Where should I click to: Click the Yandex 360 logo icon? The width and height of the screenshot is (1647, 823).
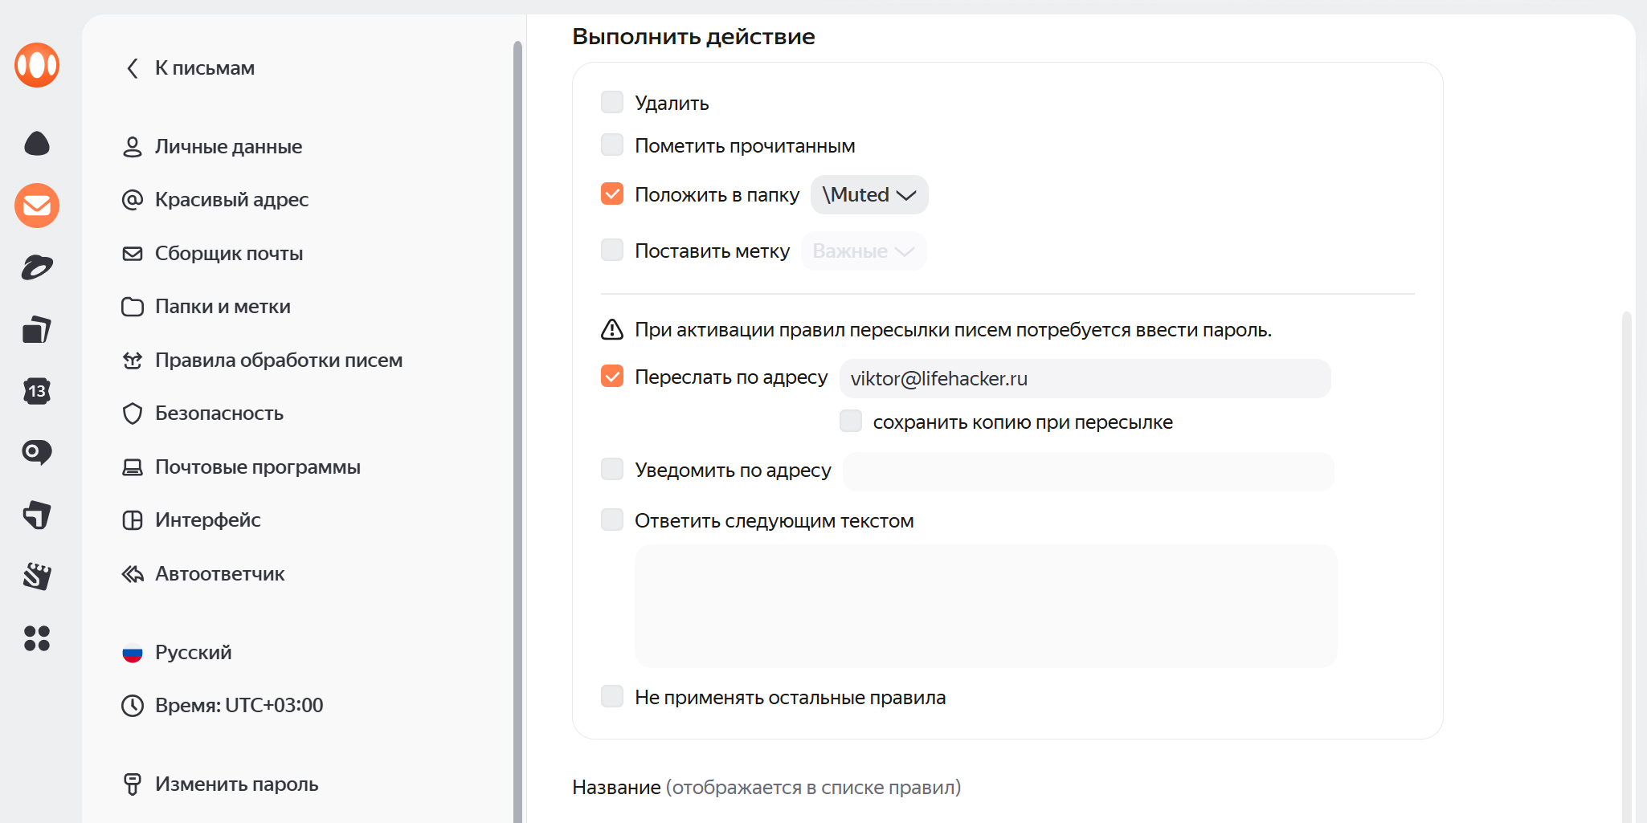(x=37, y=65)
